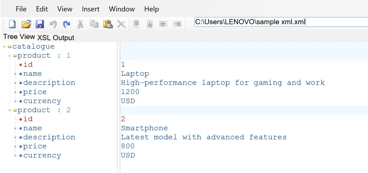Select id attribute under product : 1

[28, 65]
